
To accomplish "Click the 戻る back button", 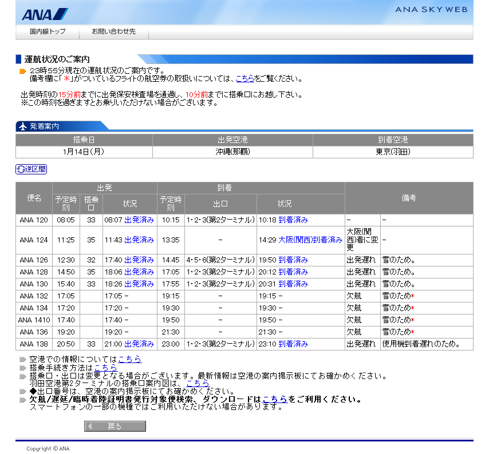I will point(115,427).
